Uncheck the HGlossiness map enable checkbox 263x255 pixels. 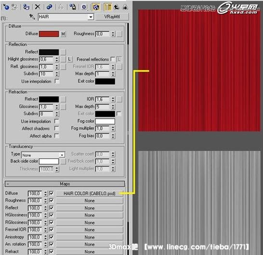click(x=52, y=215)
